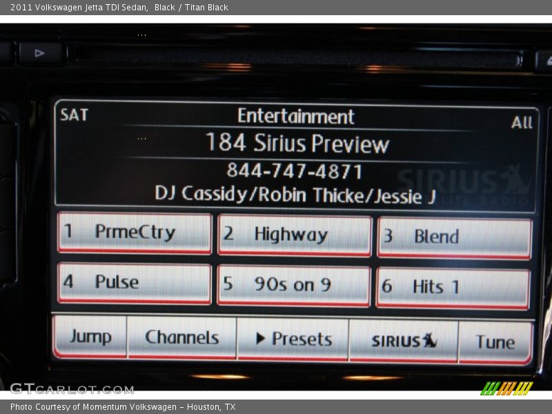Open the Tune option
552x414 pixels.
(495, 342)
